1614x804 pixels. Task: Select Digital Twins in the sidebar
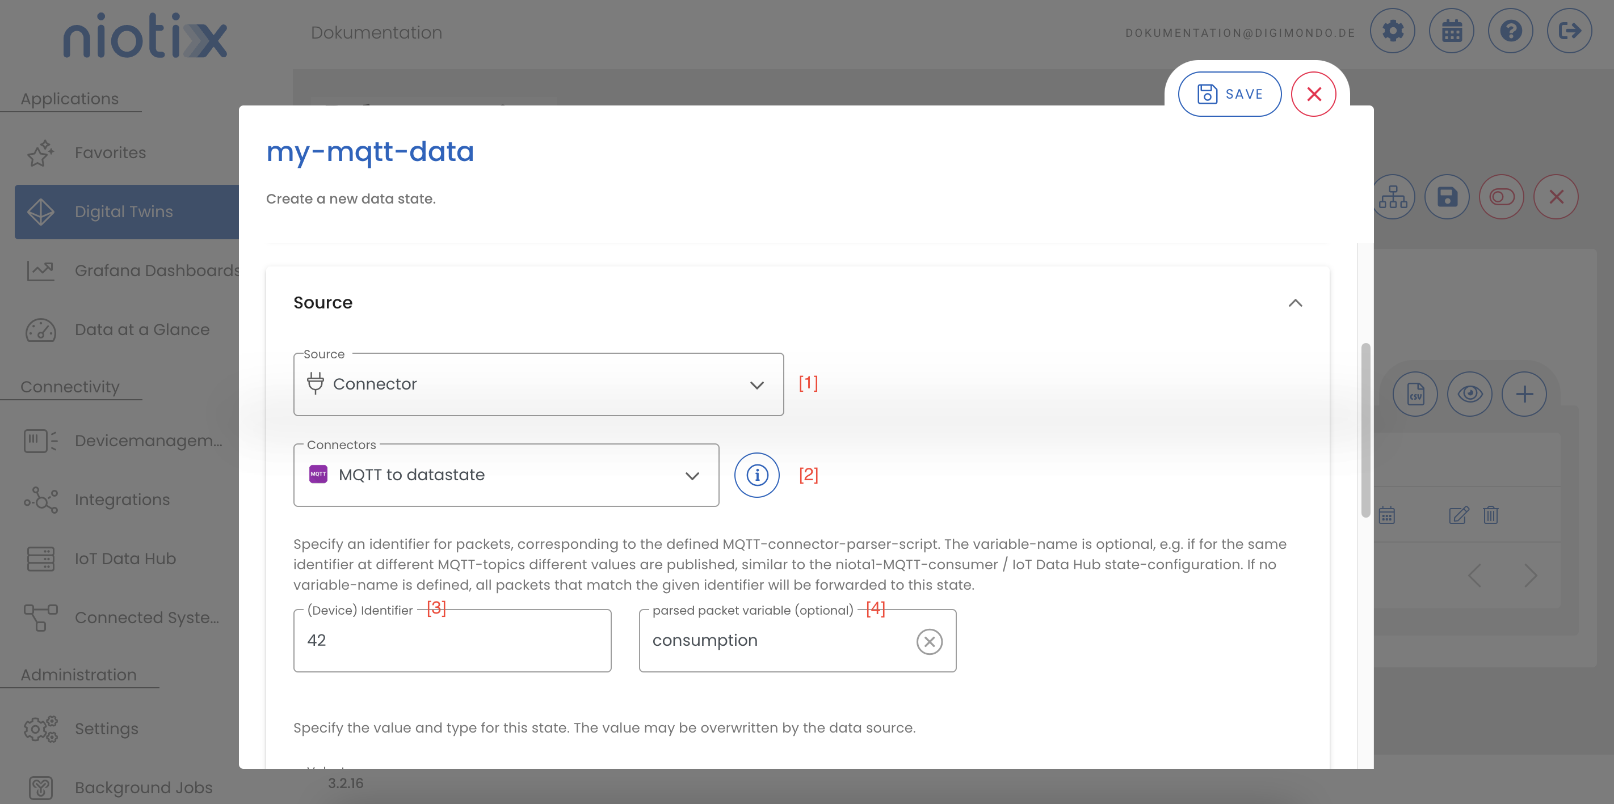pos(123,211)
